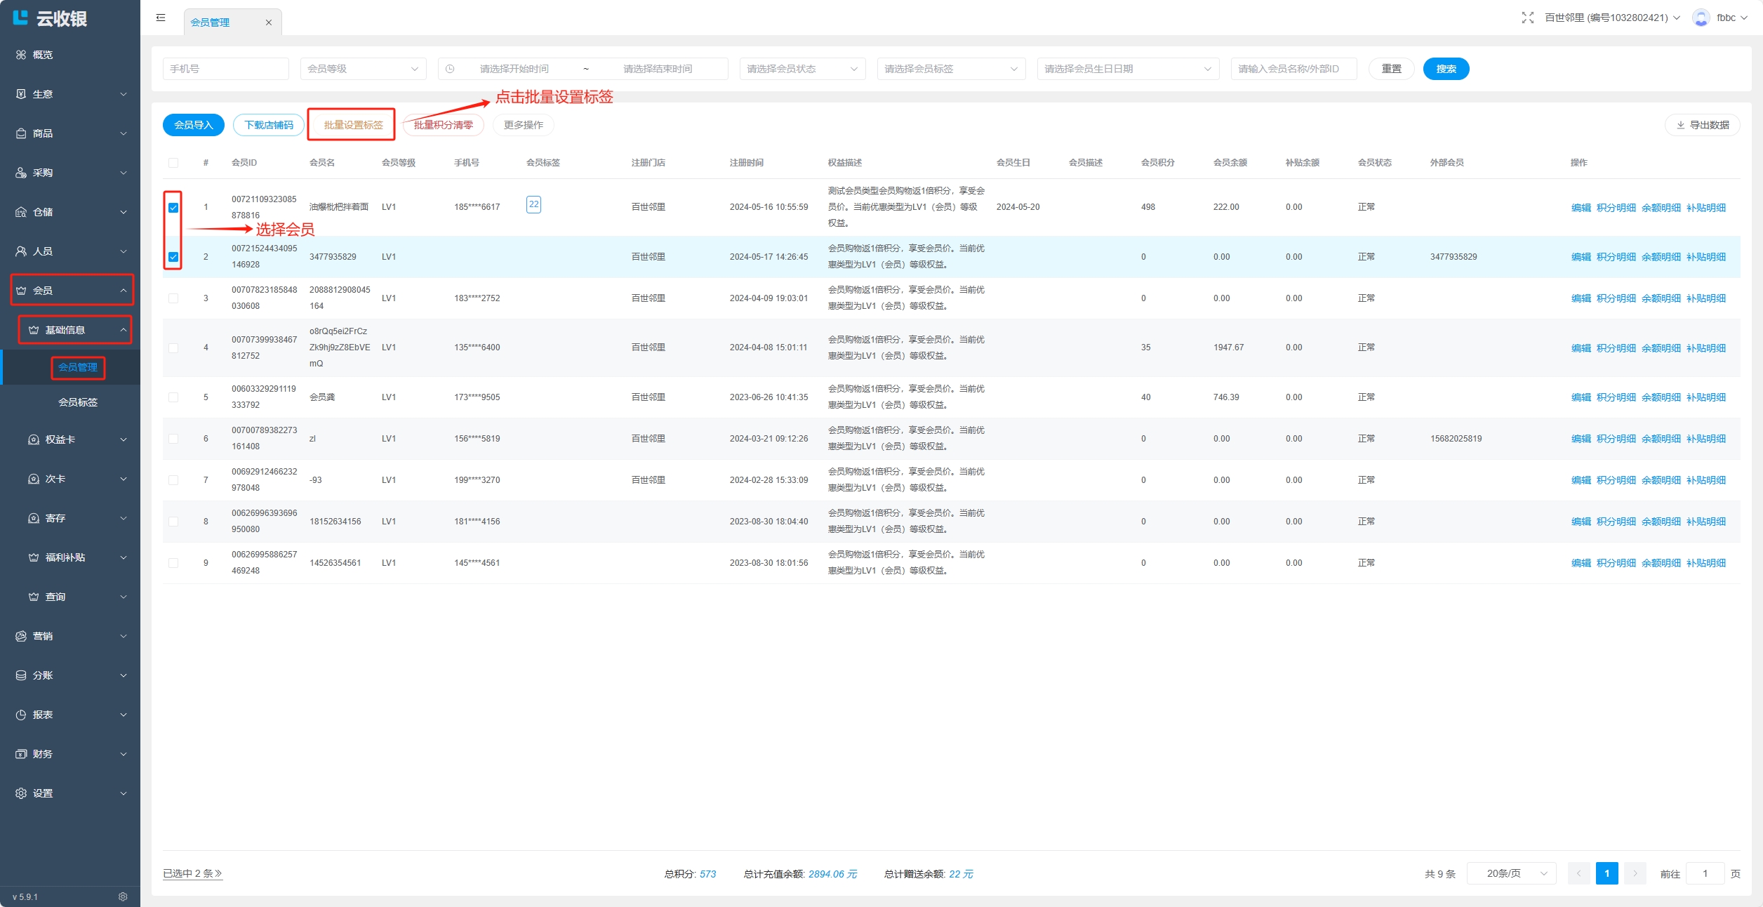Click the 批量设置标签 button
Screen dimensions: 1763x907
point(353,125)
